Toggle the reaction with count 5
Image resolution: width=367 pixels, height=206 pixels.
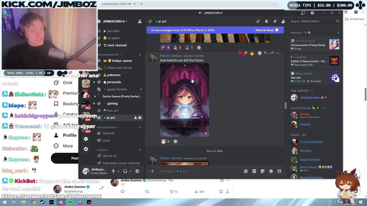coord(165,47)
